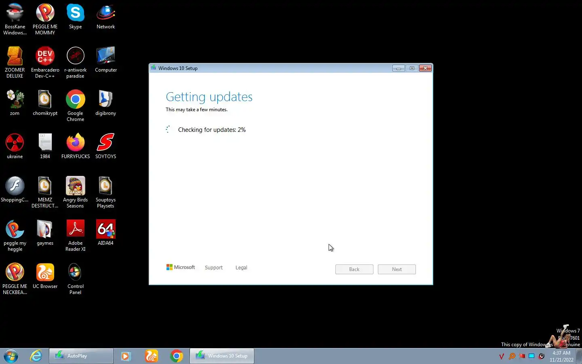
Task: Open the zom desktop icon
Action: (x=15, y=103)
